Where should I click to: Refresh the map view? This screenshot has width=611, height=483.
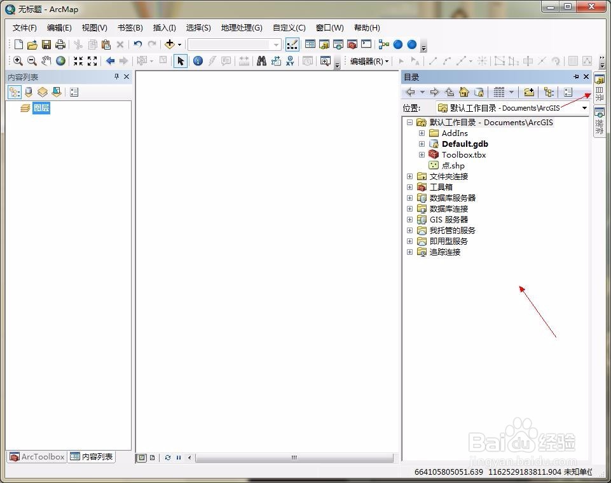point(168,458)
